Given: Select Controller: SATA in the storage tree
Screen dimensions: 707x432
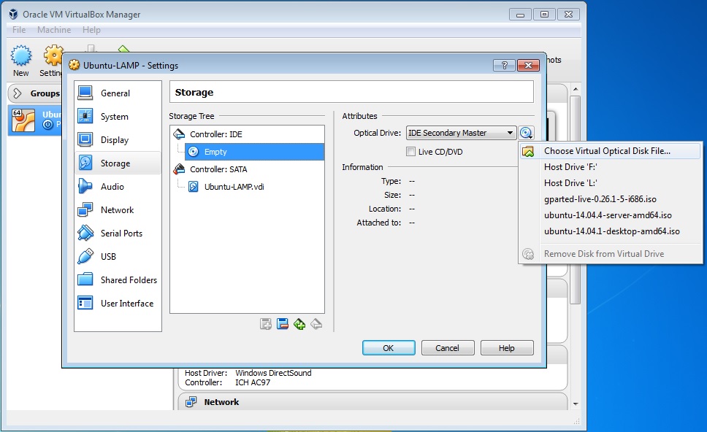Looking at the screenshot, I should tap(218, 169).
